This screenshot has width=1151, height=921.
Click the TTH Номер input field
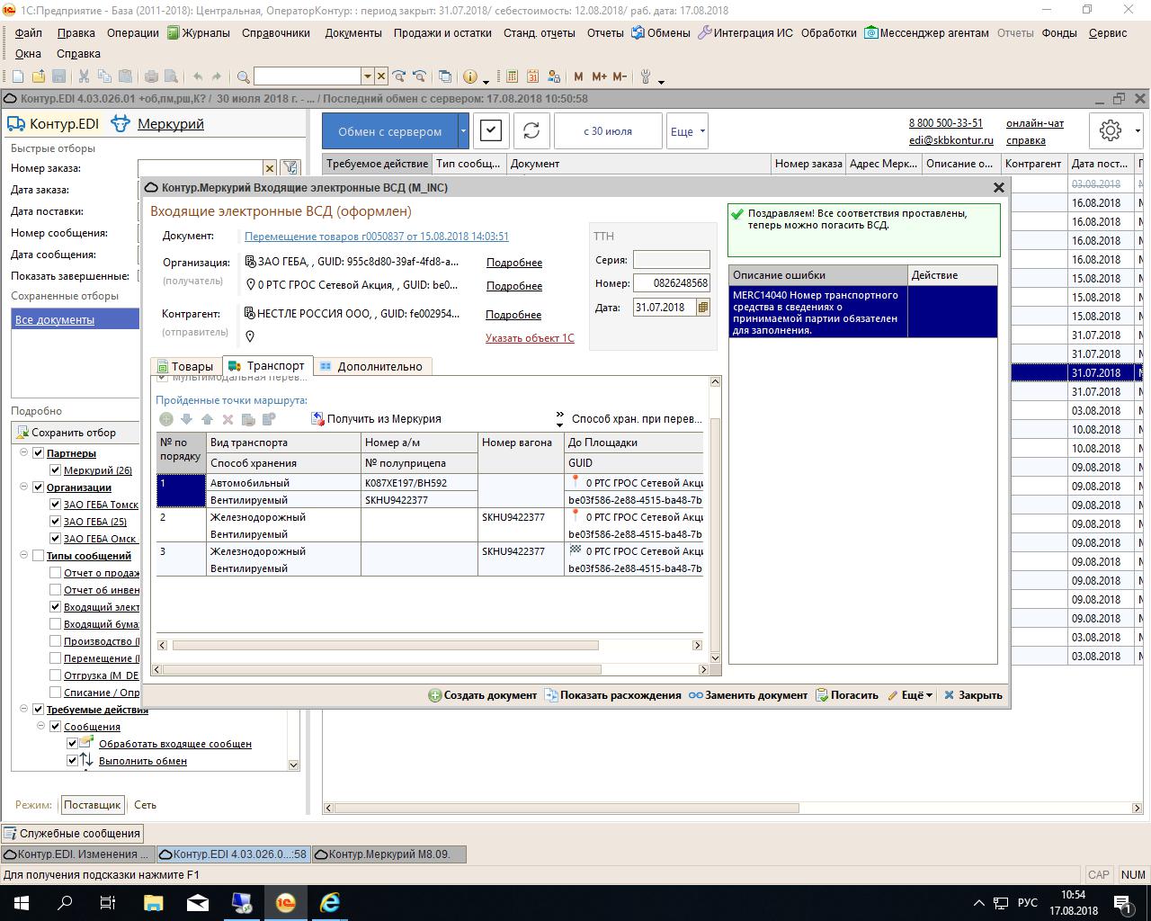coord(671,283)
